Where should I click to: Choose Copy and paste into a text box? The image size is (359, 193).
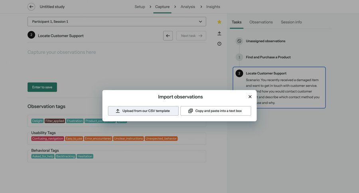click(x=215, y=111)
